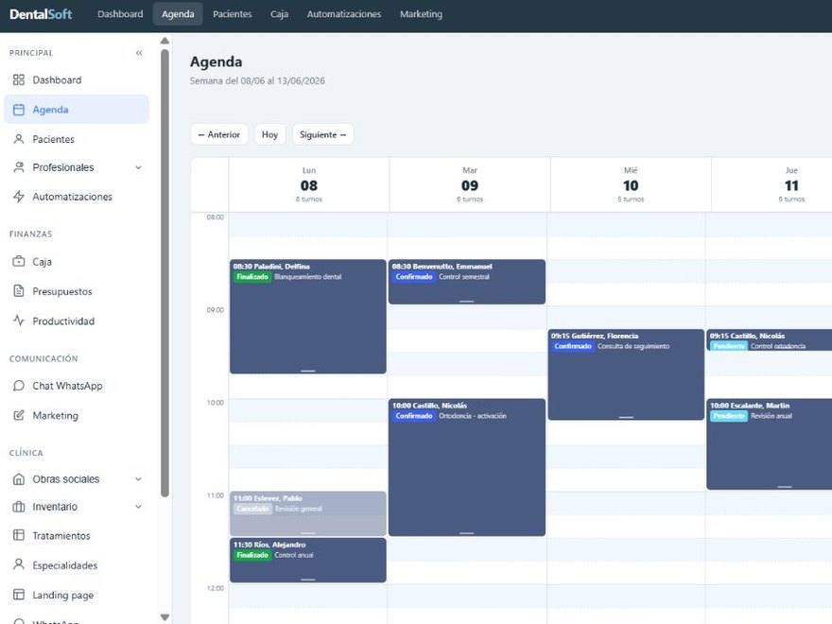The height and width of the screenshot is (624, 832).
Task: Click Finalizado badge on Ríos appointment
Action: [252, 555]
